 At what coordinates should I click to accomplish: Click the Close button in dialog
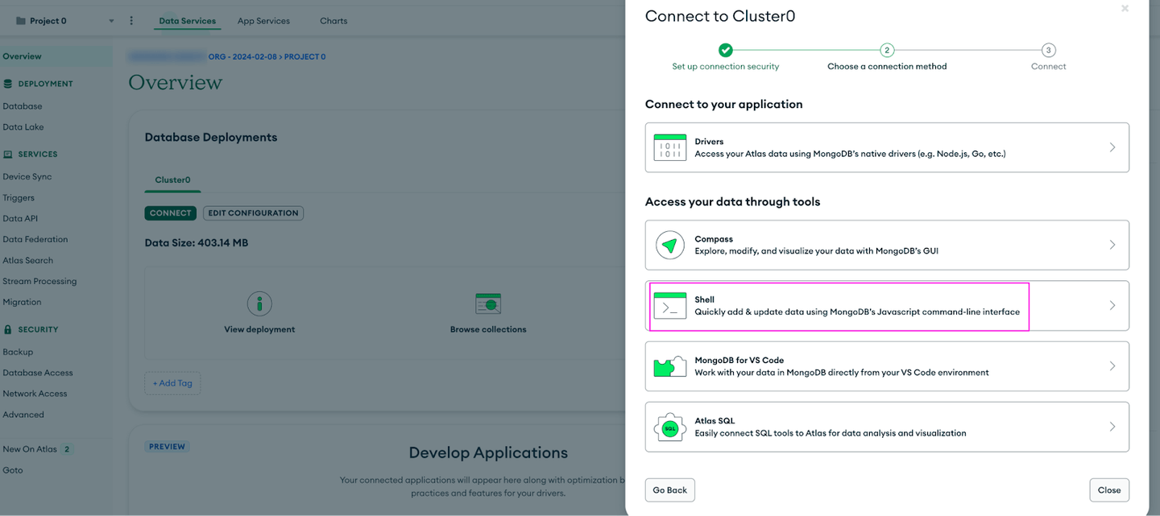(x=1109, y=490)
